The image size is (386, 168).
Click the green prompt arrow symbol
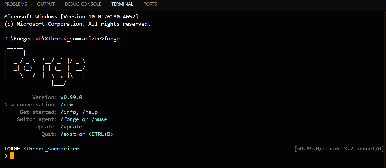tap(5, 156)
